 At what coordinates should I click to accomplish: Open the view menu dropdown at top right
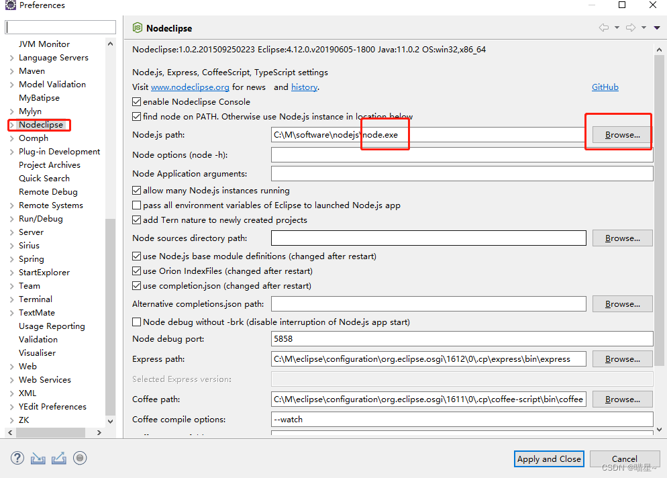656,28
